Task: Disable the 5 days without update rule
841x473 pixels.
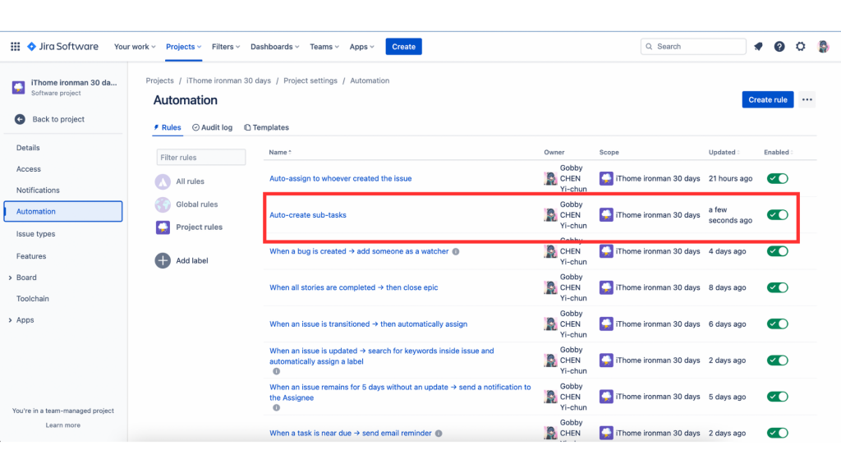Action: [777, 397]
